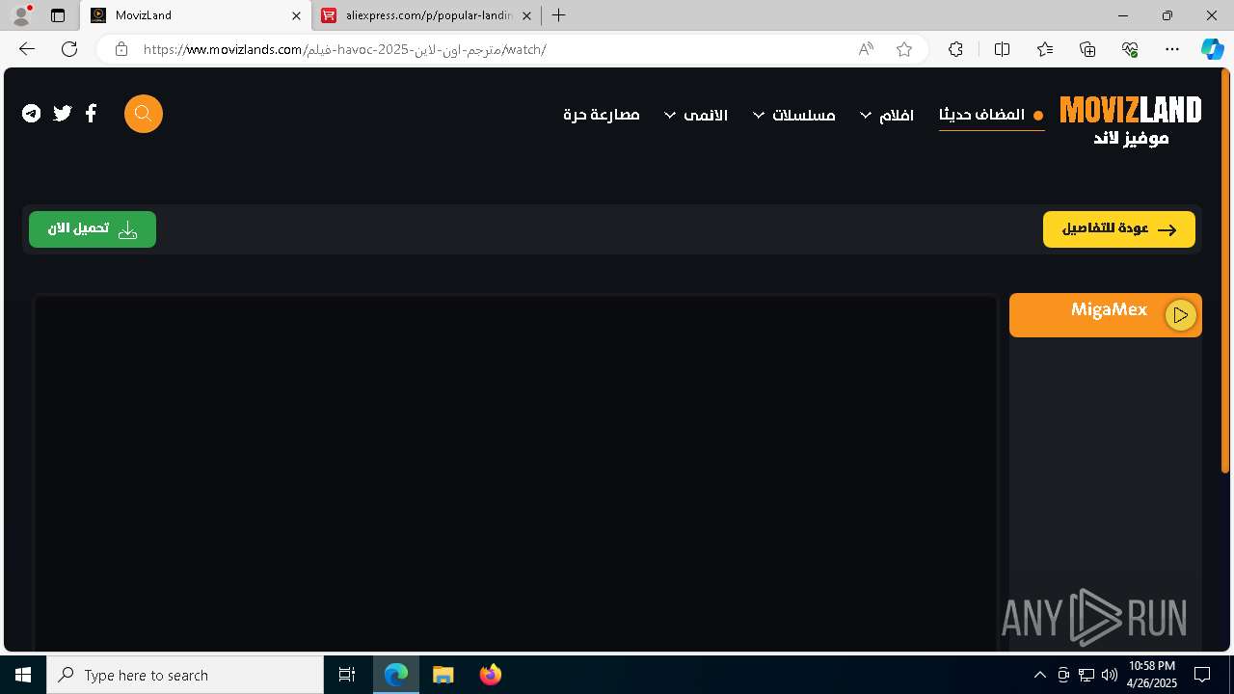Expand the مسلسلات dropdown menu

pyautogui.click(x=794, y=115)
